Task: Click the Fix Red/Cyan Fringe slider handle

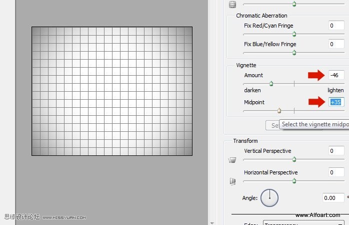Action: click(294, 35)
